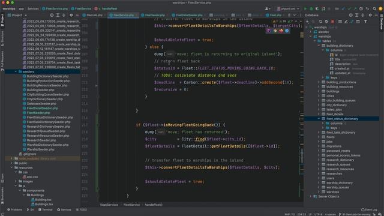Hide the Database panel with the minus icon

[x=376, y=15]
